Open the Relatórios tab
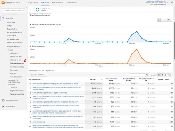The image size is (175, 131). (x=45, y=2)
